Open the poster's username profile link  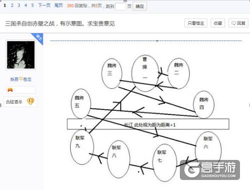point(21,79)
